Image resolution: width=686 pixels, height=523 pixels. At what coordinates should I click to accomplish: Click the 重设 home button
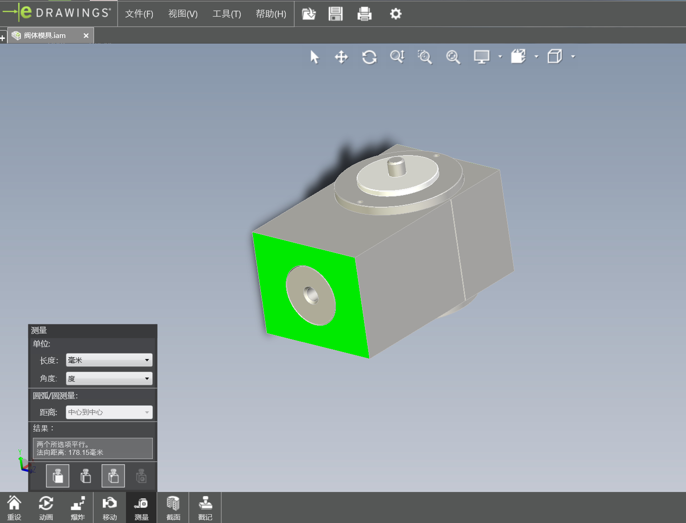pyautogui.click(x=14, y=508)
